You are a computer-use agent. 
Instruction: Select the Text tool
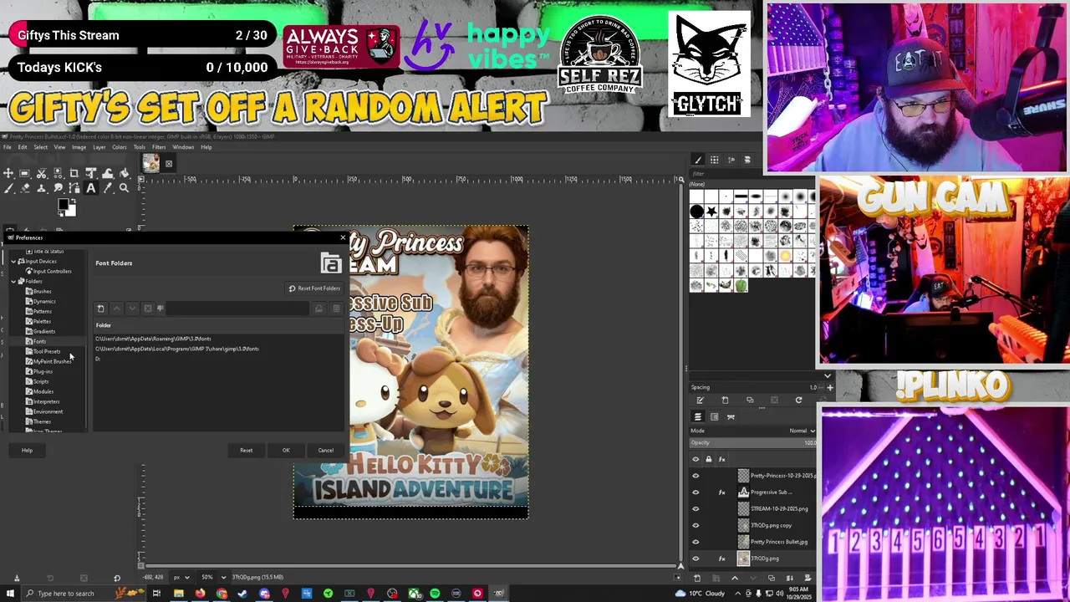pos(91,188)
